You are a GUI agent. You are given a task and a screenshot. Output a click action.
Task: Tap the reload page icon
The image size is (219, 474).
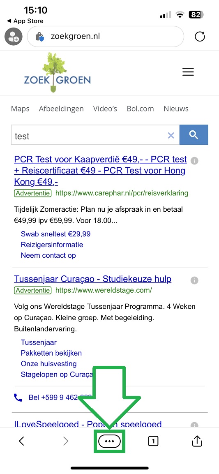coord(200,37)
